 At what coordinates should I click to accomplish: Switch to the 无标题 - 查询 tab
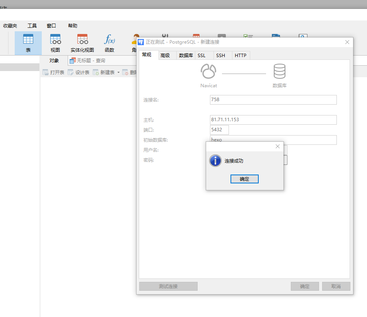(x=102, y=61)
